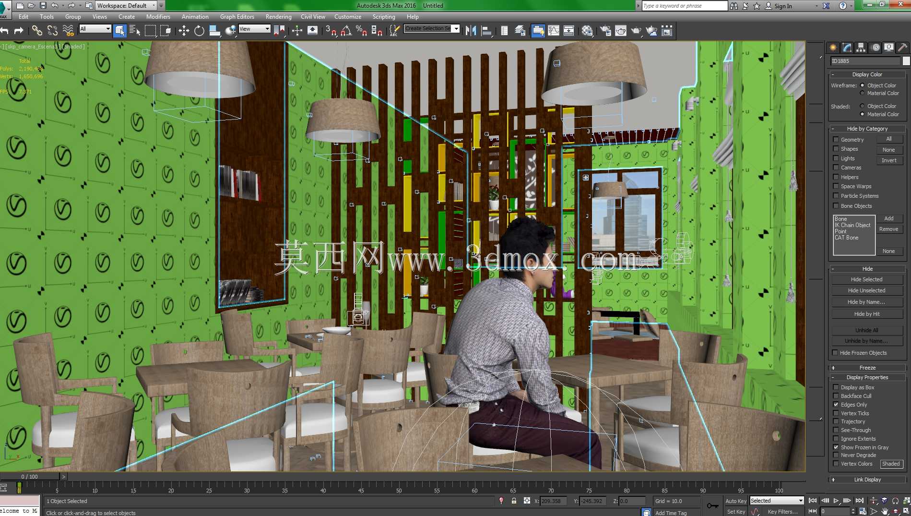Image resolution: width=911 pixels, height=516 pixels.
Task: Enable Display as Box checkbox
Action: [x=836, y=387]
